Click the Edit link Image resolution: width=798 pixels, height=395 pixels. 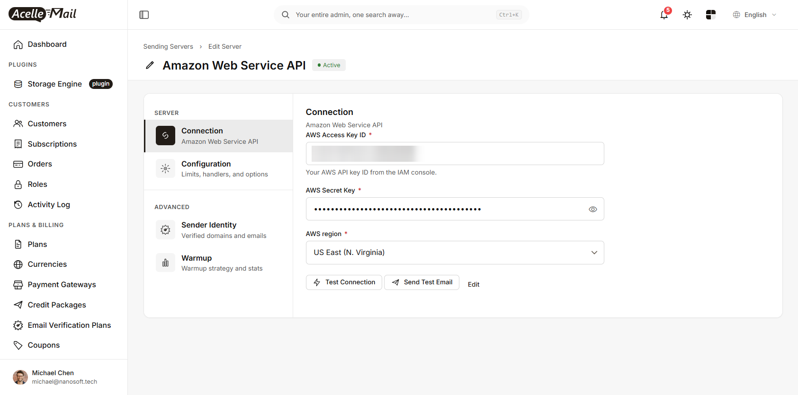click(x=474, y=284)
